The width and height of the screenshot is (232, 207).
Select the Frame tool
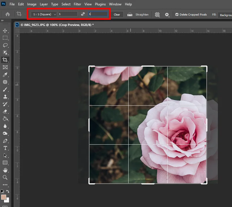pyautogui.click(x=5, y=67)
